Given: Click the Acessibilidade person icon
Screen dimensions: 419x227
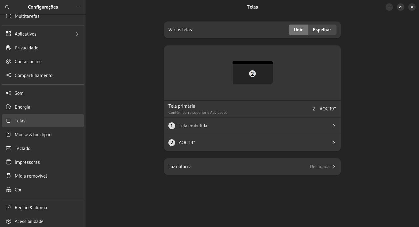Looking at the screenshot, I should point(9,221).
